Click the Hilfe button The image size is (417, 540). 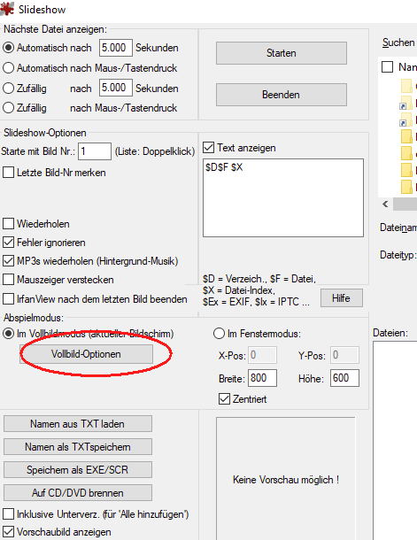pos(341,298)
